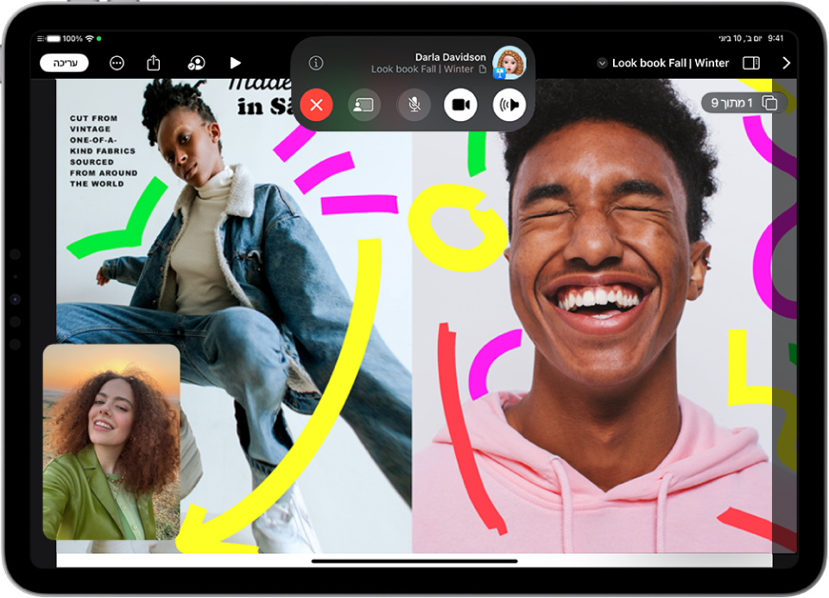Open the Share sheet icon

point(154,62)
